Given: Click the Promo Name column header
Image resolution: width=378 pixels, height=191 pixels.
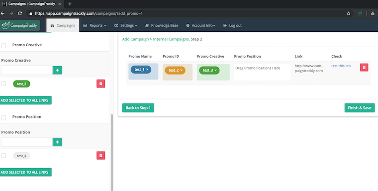Looking at the screenshot, I should 140,56.
